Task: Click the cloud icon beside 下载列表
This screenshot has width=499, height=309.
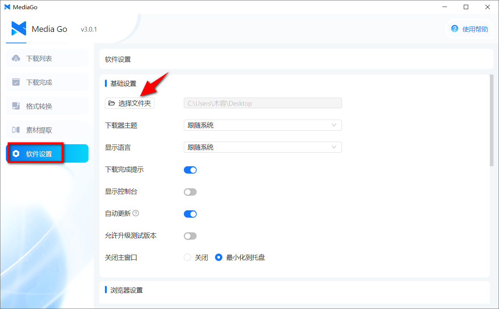Action: (x=16, y=58)
